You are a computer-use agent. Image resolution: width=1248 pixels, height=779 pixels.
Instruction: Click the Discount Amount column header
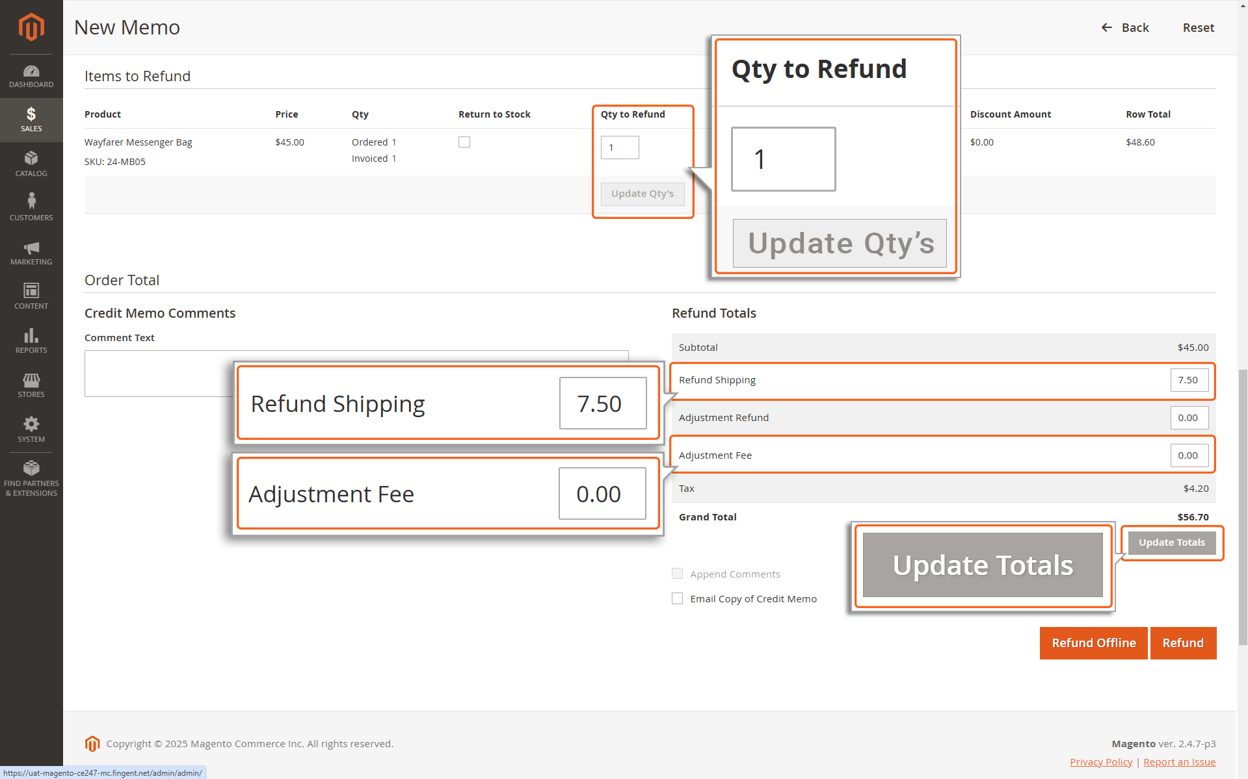[1010, 114]
